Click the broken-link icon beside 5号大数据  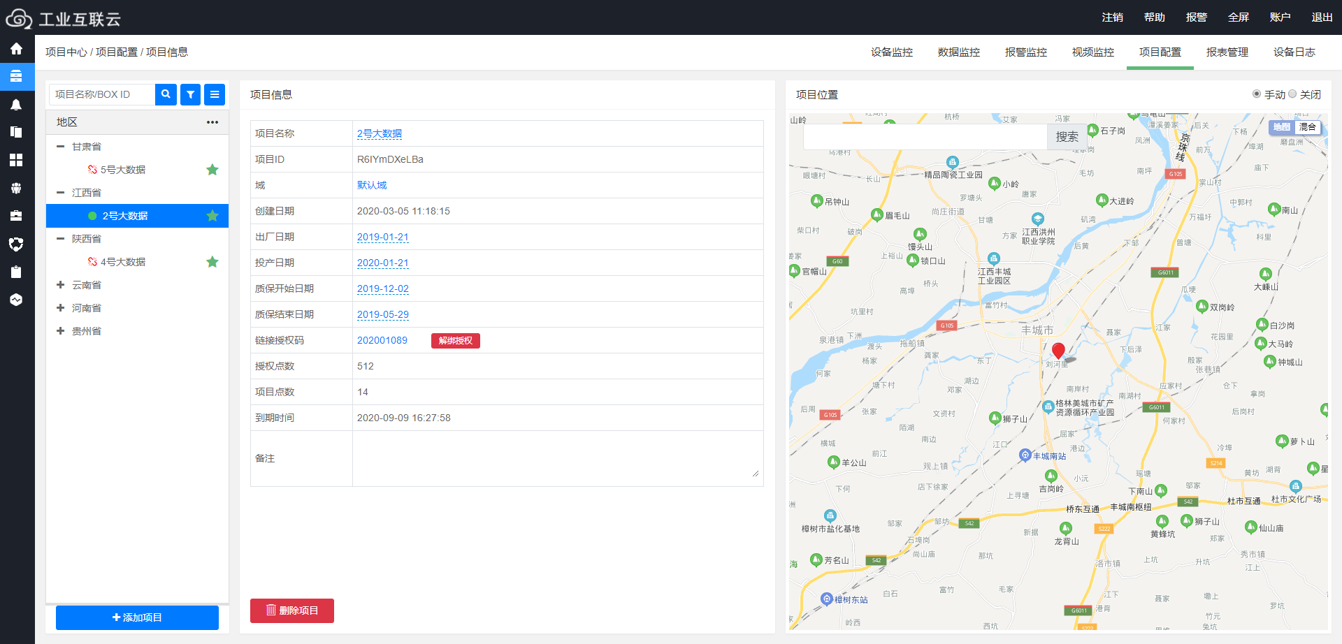[x=92, y=170]
